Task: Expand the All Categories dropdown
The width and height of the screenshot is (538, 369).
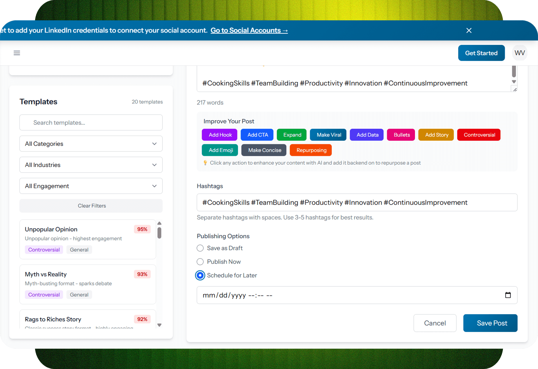Action: (91, 144)
